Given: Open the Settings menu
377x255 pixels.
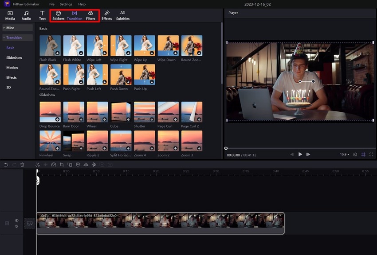Looking at the screenshot, I should [x=66, y=4].
